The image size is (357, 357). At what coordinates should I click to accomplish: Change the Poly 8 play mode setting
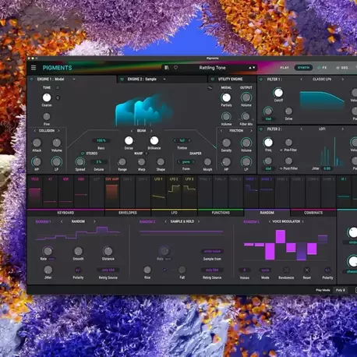pyautogui.click(x=341, y=290)
